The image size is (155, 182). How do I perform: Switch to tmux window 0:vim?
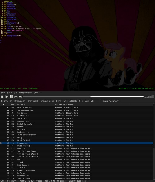point(6,89)
